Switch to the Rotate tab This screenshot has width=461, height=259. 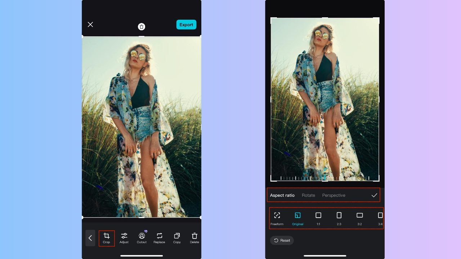[308, 195]
